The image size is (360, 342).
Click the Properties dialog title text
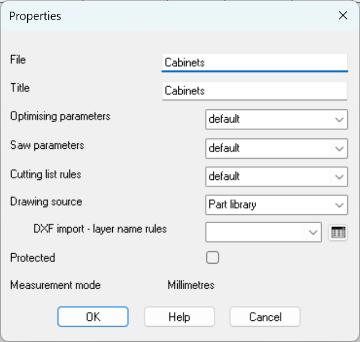[x=35, y=16]
